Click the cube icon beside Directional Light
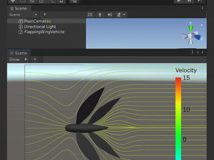Image resolution: width=214 pixels, height=160 pixels. tap(21, 27)
